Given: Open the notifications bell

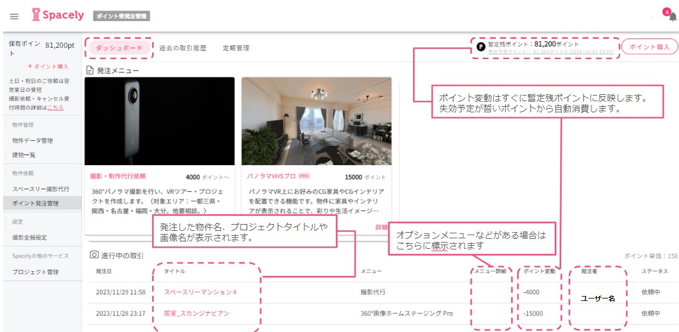Looking at the screenshot, I should (673, 17).
